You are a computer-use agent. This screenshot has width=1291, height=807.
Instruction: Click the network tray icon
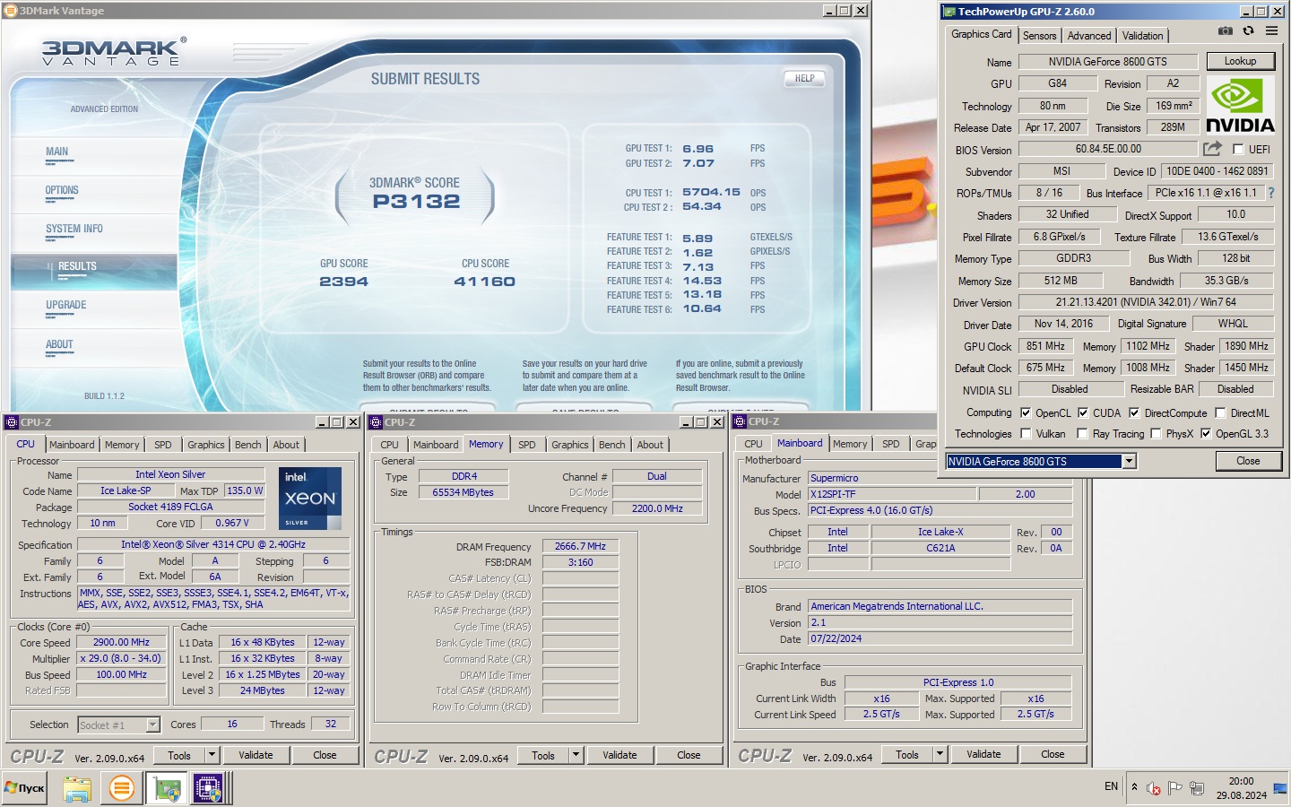(x=1197, y=788)
